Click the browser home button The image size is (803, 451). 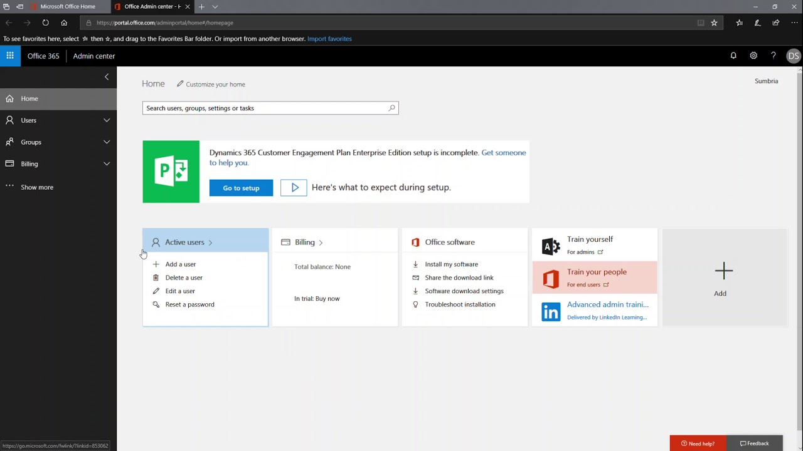coord(64,23)
